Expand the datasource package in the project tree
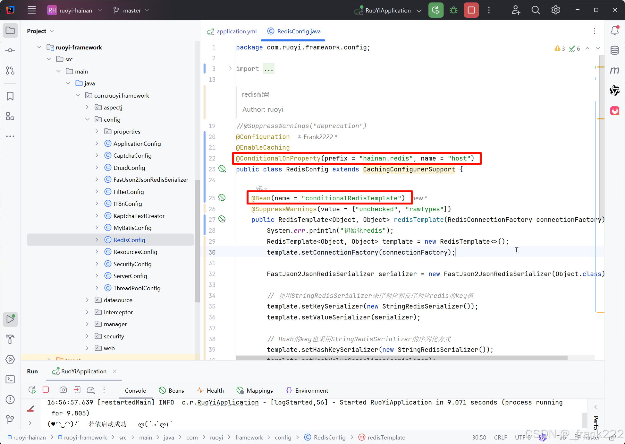Image resolution: width=625 pixels, height=444 pixels. click(x=87, y=300)
